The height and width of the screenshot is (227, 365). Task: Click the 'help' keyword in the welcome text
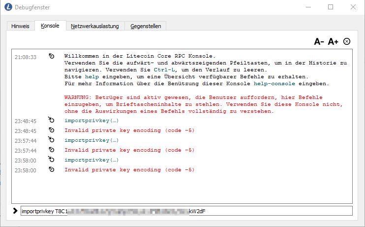[x=92, y=77]
